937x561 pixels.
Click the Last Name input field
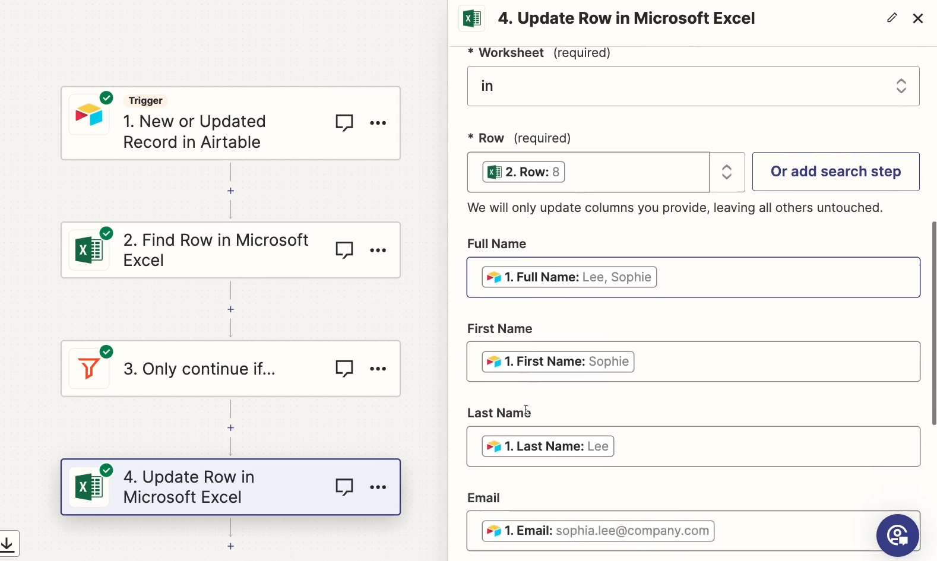tap(694, 446)
